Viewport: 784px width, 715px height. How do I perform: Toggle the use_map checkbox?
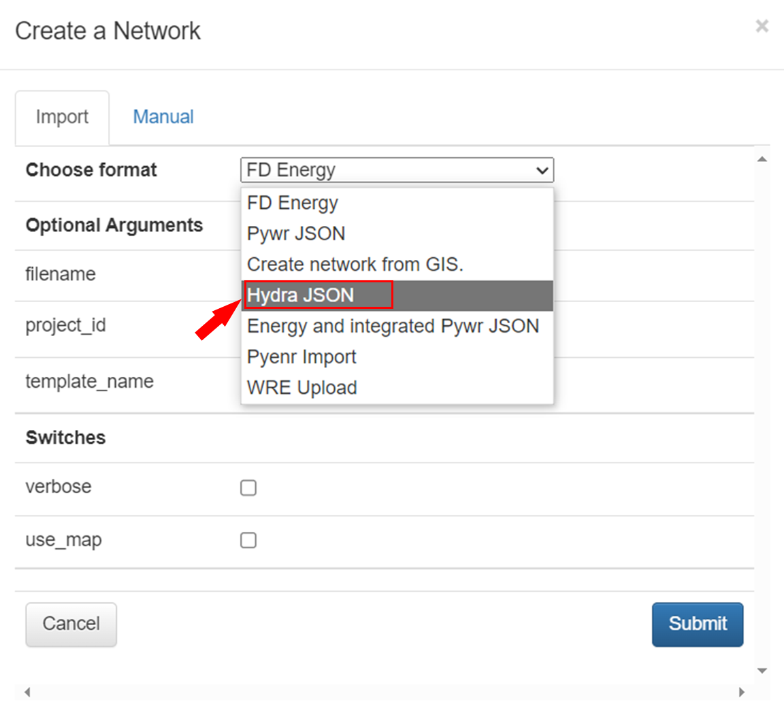click(248, 540)
